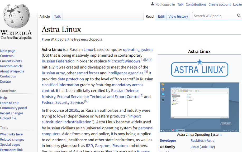This screenshot has width=242, height=152.
Task: Follow the Russian Federation link
Action: [58, 61]
